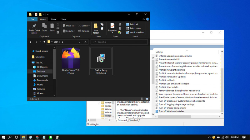Select Desktop in navigation pane
Viewport: 250px width, 140px height.
pos(41,72)
